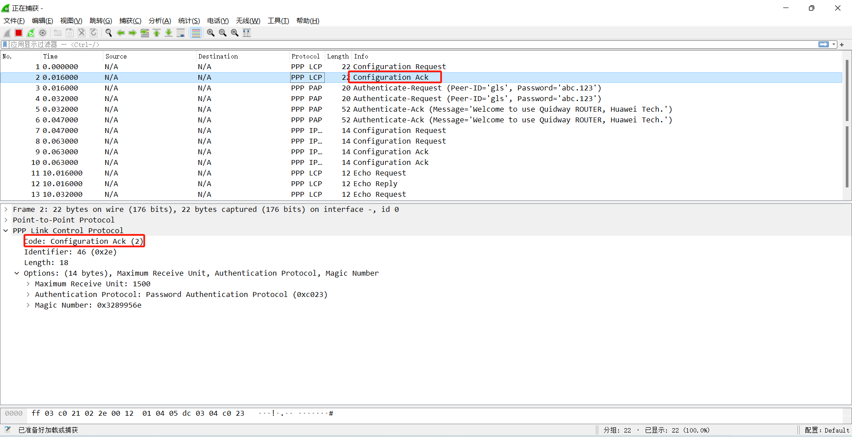The width and height of the screenshot is (852, 437).
Task: Click go to specific packet icon
Action: (x=145, y=33)
